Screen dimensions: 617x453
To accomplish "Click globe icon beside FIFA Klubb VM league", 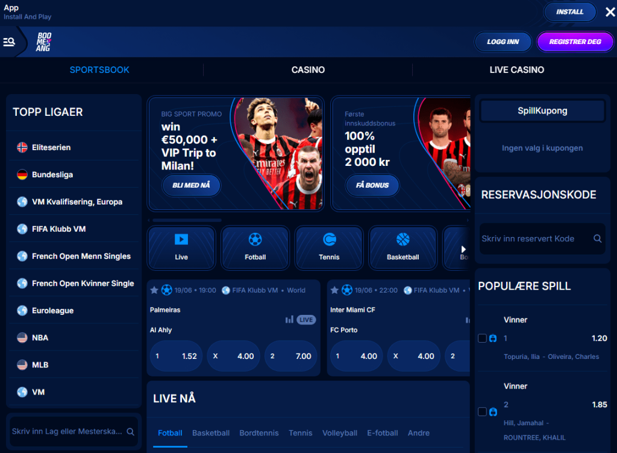I will pos(22,229).
